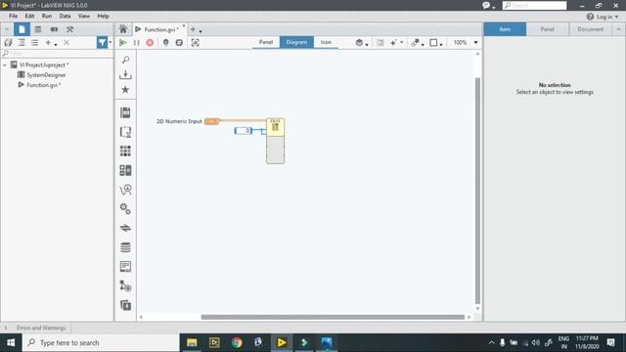Select SystemDesigner in the project tree
Screen dimensions: 626x352
pos(46,75)
